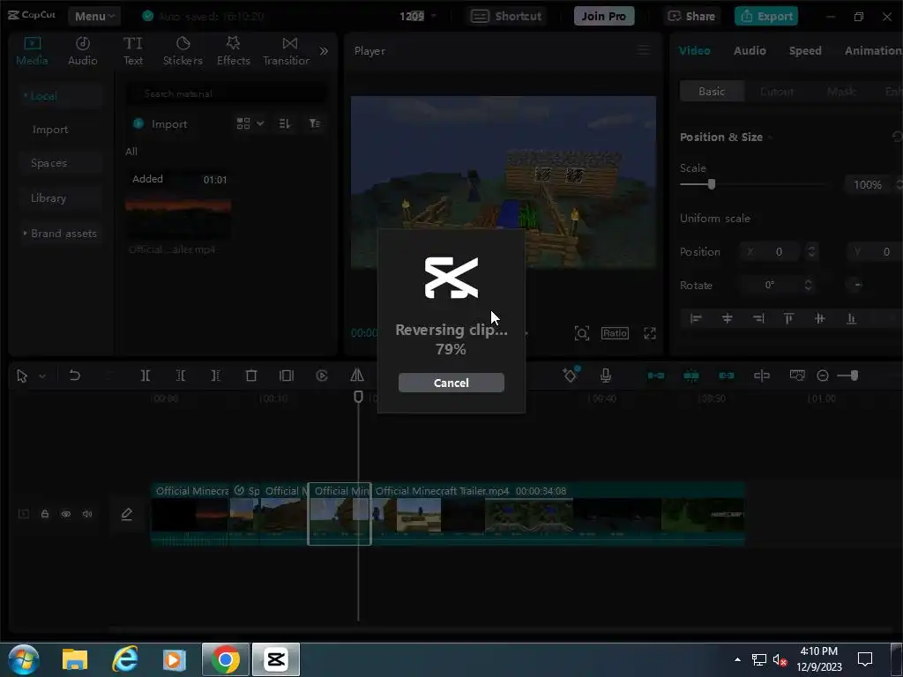Select the Cutout sub-tab
Screen dimensions: 903x677
[776, 92]
